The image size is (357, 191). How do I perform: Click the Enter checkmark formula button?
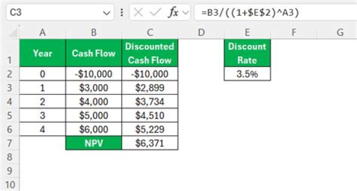pos(156,12)
